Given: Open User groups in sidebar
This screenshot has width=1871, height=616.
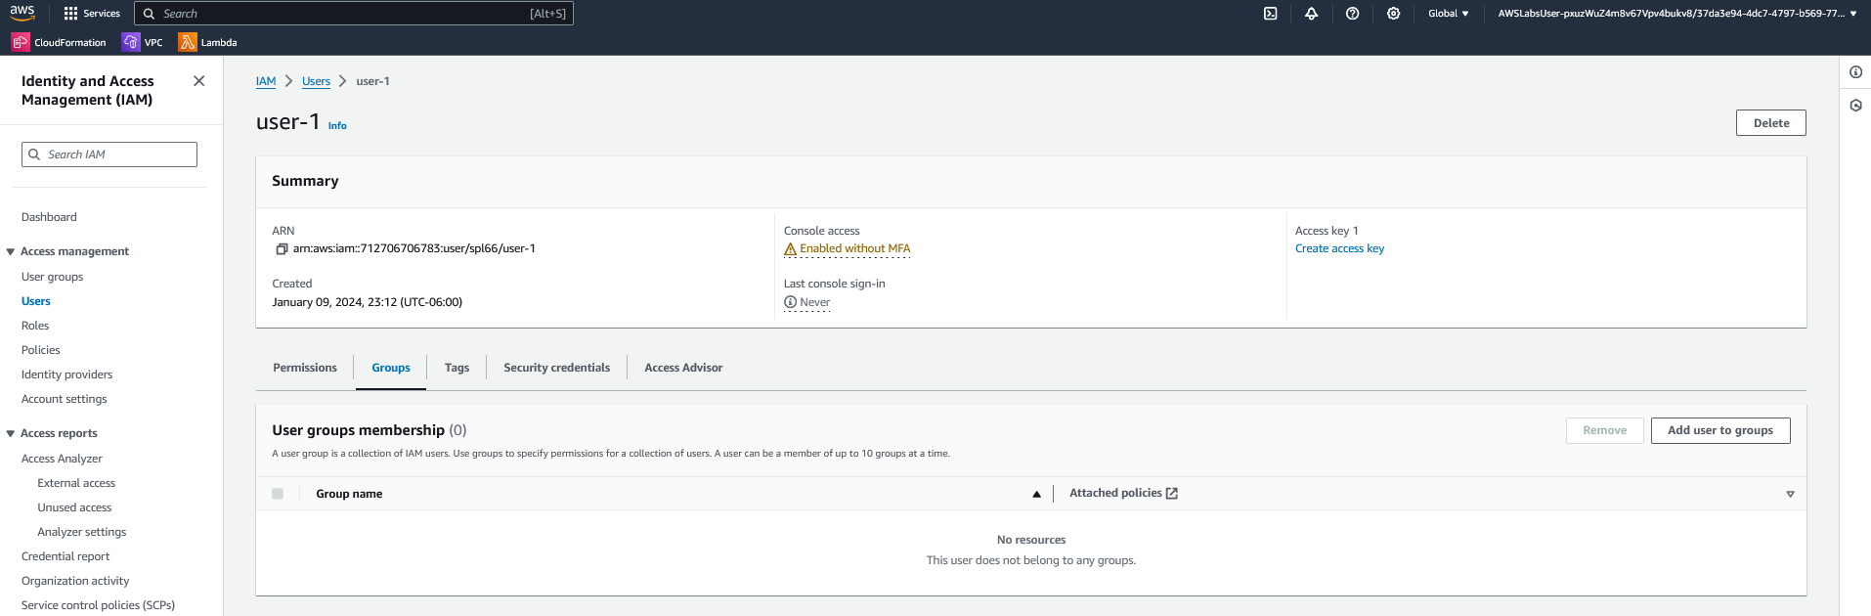Looking at the screenshot, I should point(52,277).
